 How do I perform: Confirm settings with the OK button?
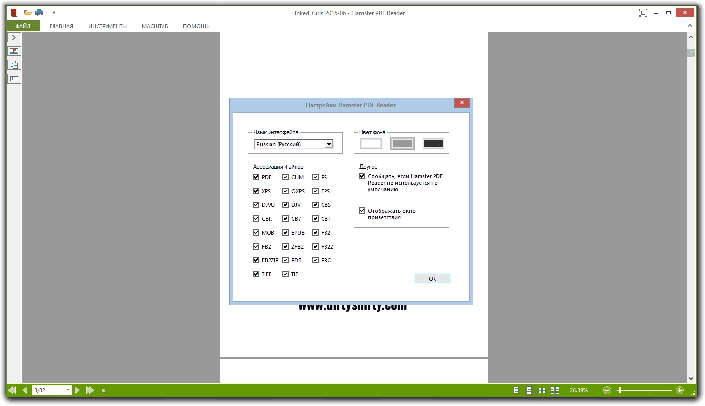click(x=433, y=279)
